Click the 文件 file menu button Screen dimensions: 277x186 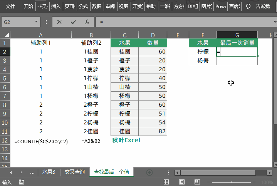click(x=10, y=7)
